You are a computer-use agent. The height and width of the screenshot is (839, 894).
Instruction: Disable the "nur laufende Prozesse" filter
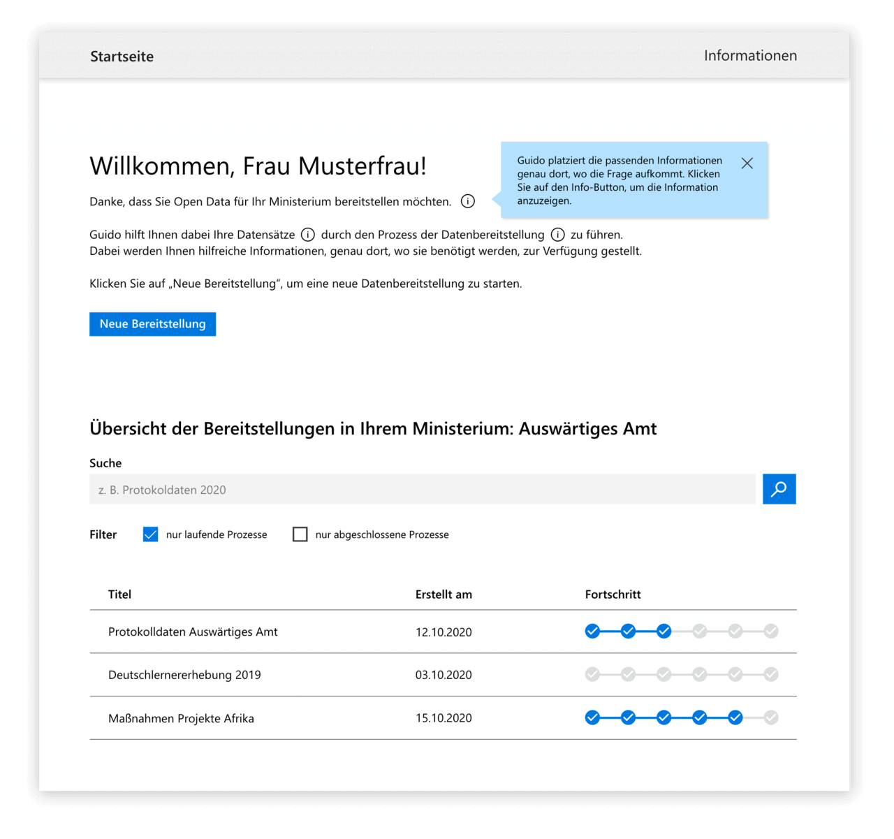tap(150, 534)
